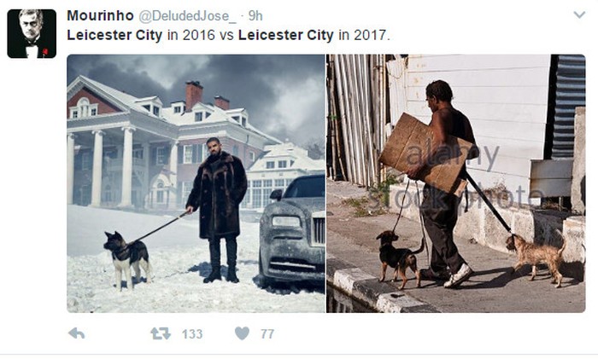Screen dimensions: 598x359
Task: Open the Mourinho display name profile
Action: (100, 15)
